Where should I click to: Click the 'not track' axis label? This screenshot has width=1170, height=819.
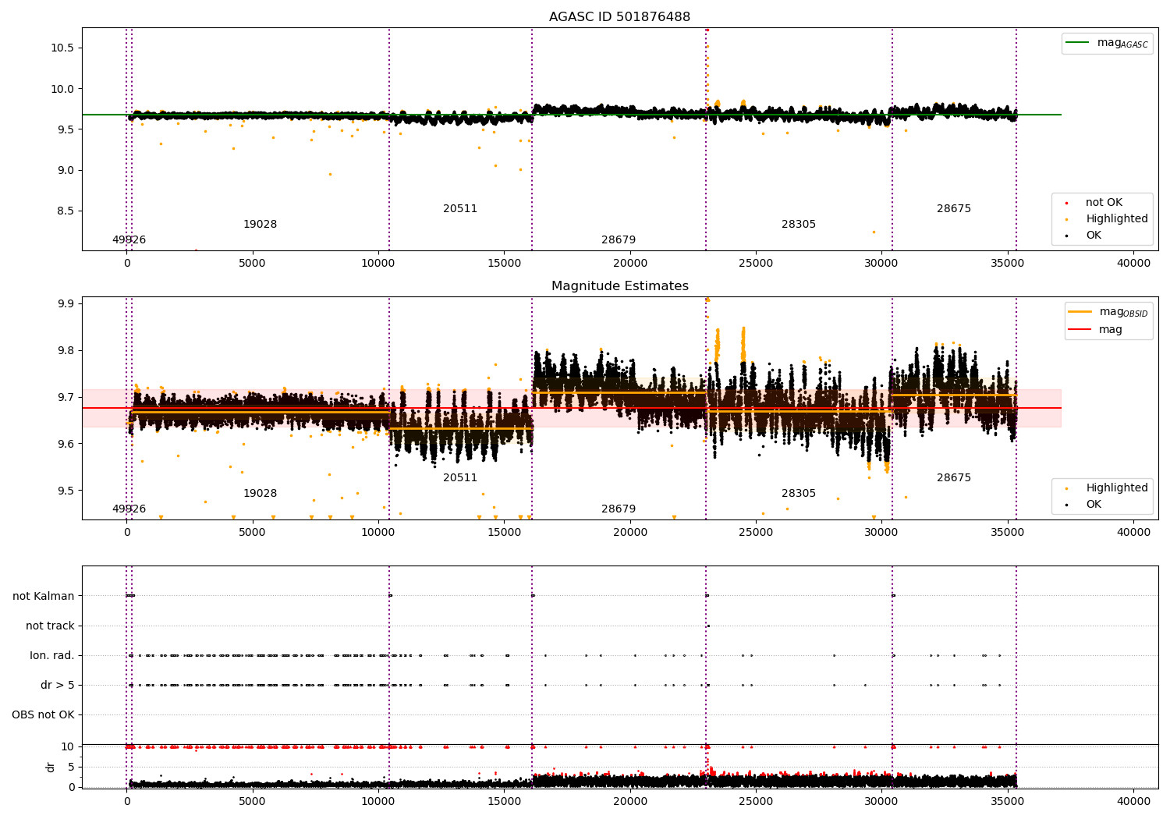50,626
